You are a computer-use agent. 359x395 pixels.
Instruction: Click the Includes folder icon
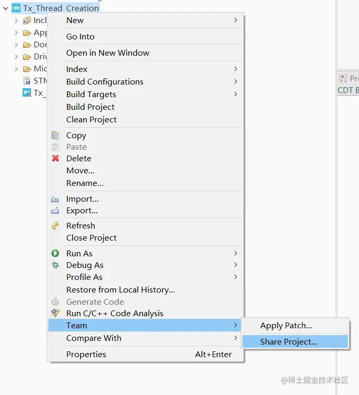click(27, 20)
